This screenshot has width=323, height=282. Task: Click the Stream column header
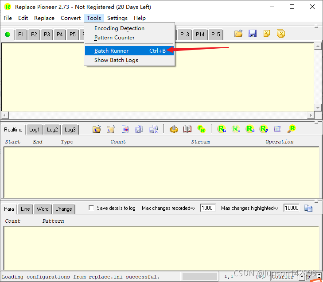200,142
